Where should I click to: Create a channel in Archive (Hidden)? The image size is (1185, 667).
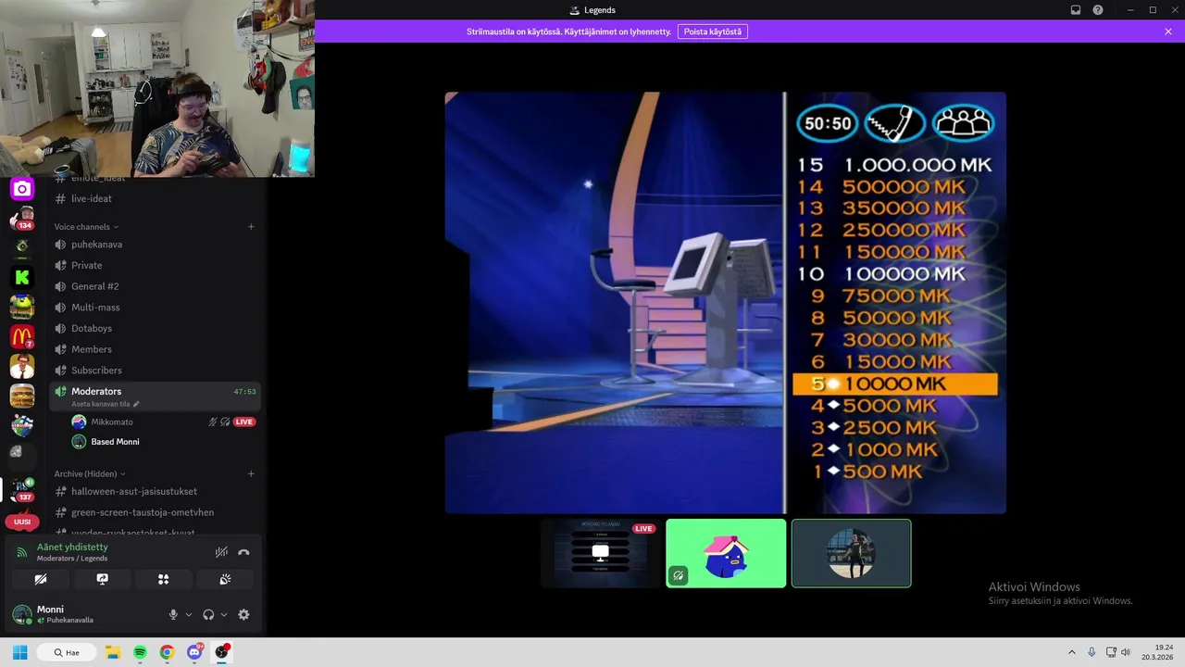[251, 474]
